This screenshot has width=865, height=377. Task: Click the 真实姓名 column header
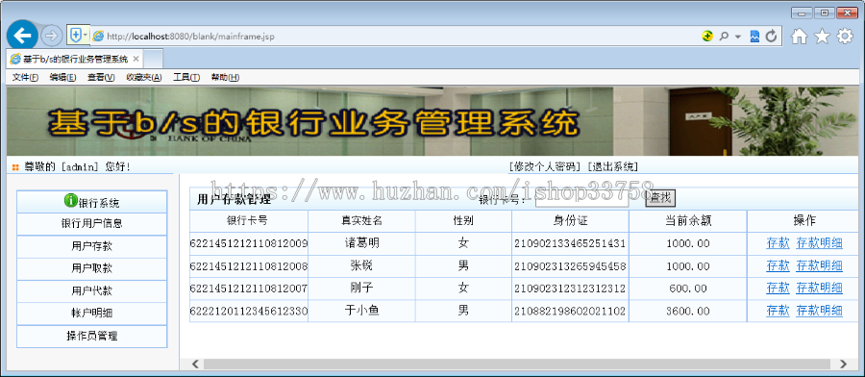click(x=361, y=221)
